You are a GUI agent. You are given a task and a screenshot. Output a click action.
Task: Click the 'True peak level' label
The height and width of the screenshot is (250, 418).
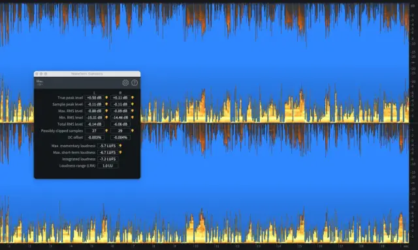[70, 98]
